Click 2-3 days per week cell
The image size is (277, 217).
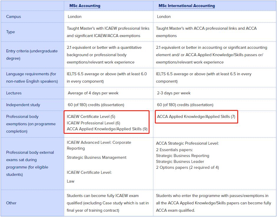click(174, 93)
